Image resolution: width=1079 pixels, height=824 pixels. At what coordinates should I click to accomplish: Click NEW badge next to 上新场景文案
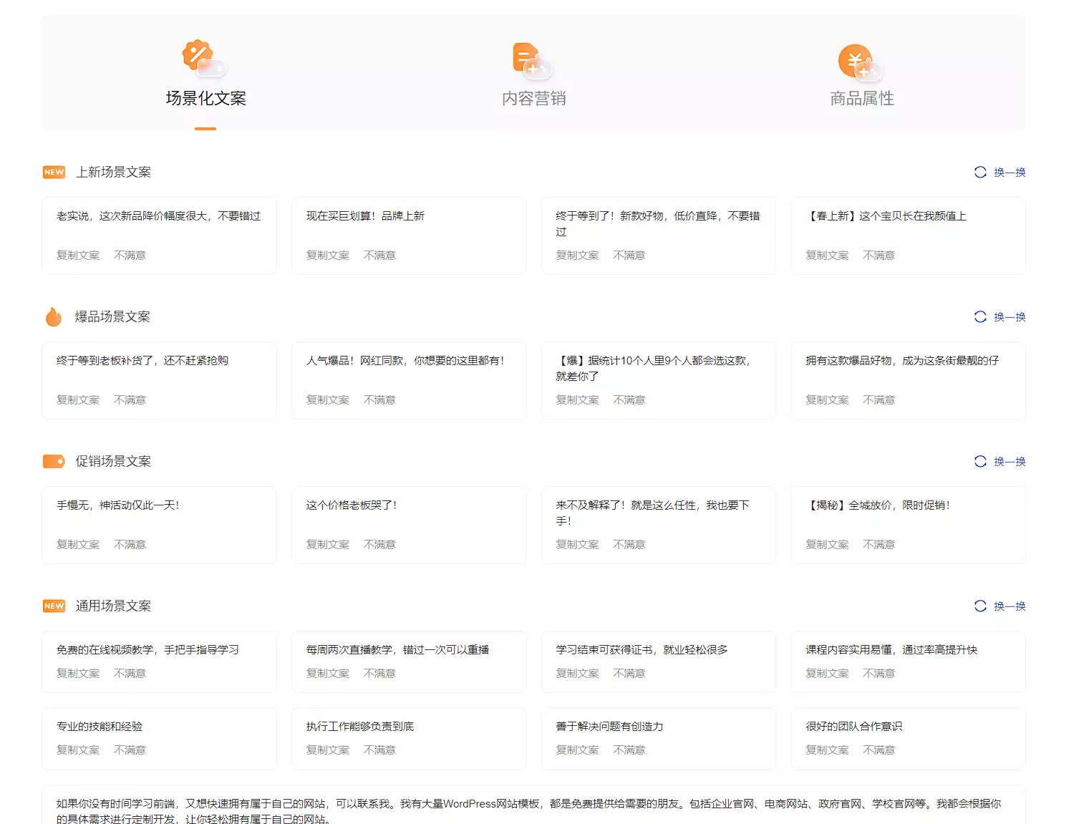coord(54,173)
